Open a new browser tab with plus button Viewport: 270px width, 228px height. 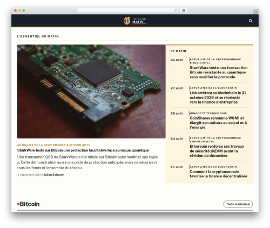click(256, 12)
